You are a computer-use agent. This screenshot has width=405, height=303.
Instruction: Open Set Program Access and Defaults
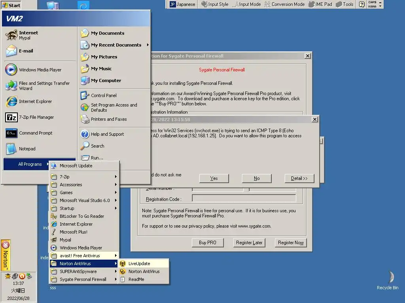tap(115, 107)
